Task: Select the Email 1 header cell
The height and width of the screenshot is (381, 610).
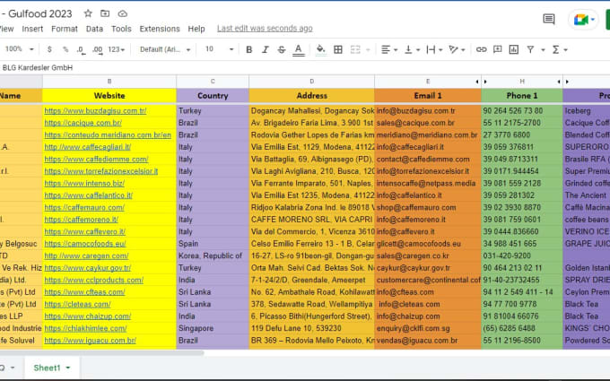Action: [428, 96]
